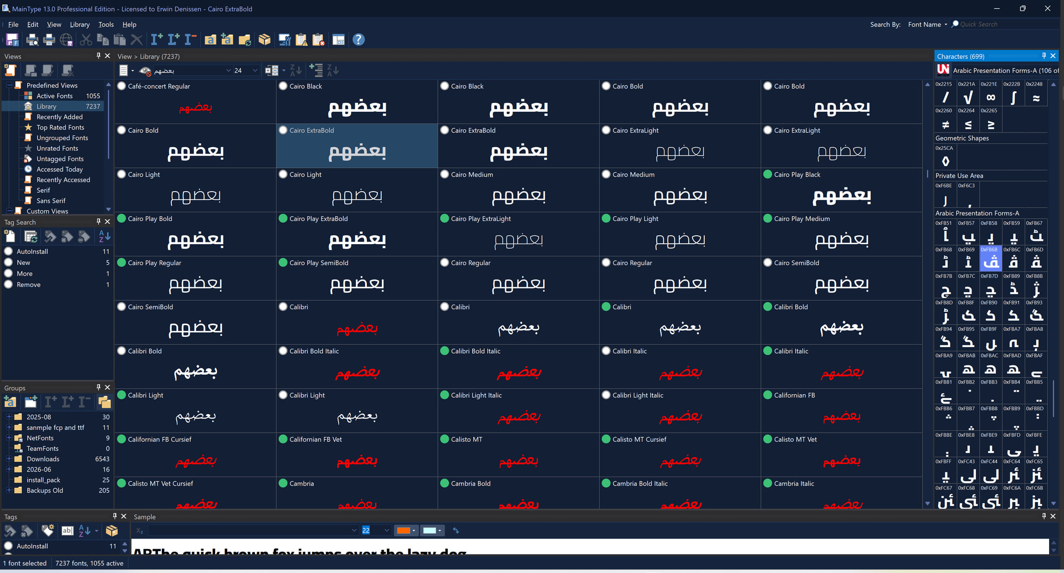Toggle the Remove tag in Tag Search
The image size is (1064, 573).
coord(8,285)
